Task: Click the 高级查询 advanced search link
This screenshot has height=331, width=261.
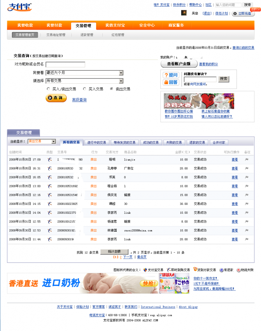Action: [79, 100]
